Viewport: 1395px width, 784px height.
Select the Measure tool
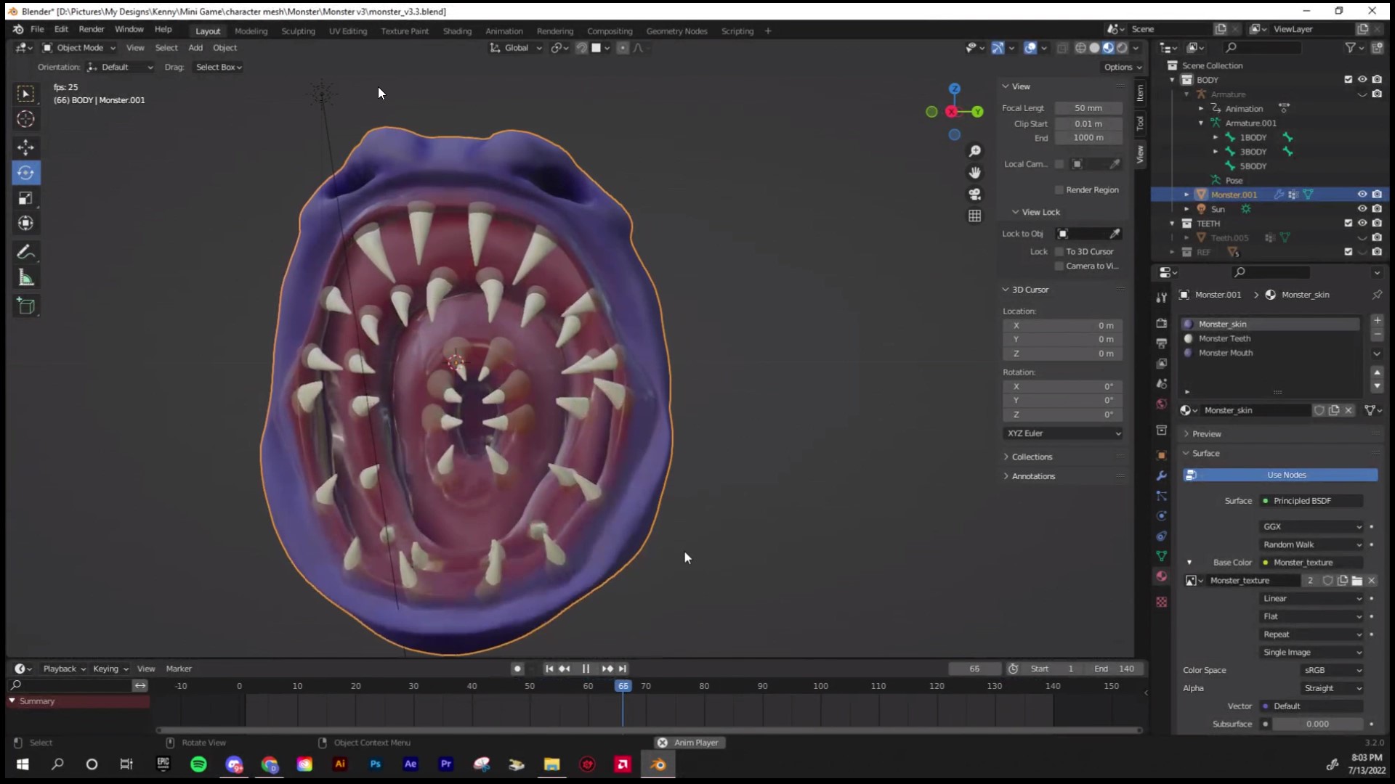26,277
